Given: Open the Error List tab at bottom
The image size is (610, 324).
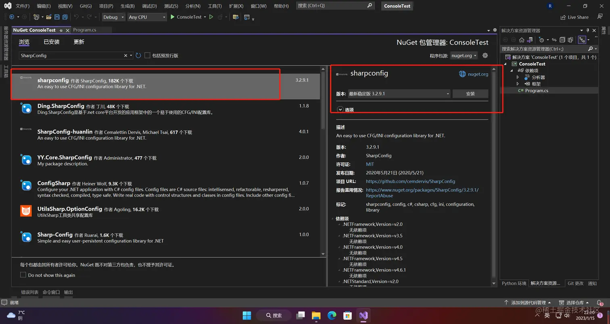Looking at the screenshot, I should click(x=30, y=292).
